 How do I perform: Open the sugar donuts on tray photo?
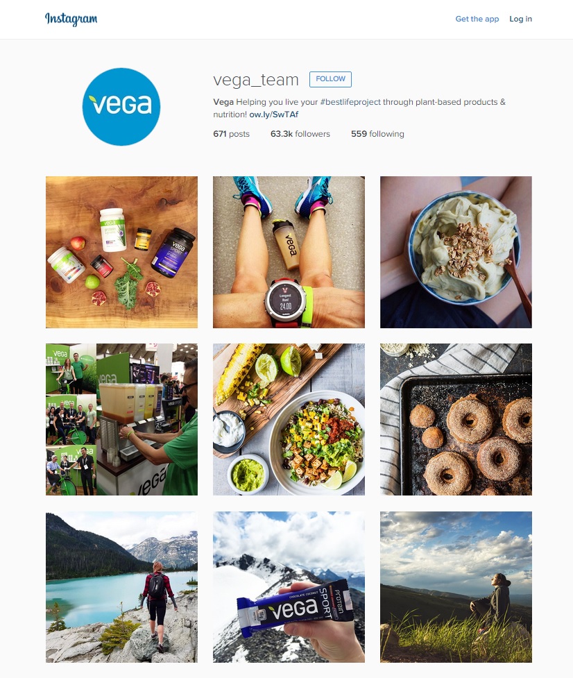coord(456,419)
